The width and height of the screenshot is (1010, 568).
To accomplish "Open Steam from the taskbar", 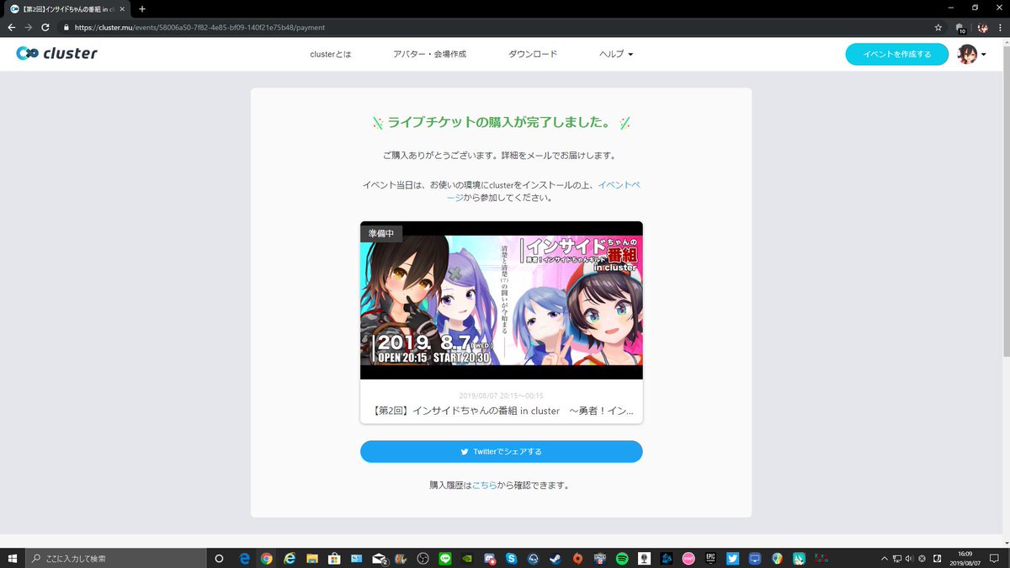I will point(555,558).
